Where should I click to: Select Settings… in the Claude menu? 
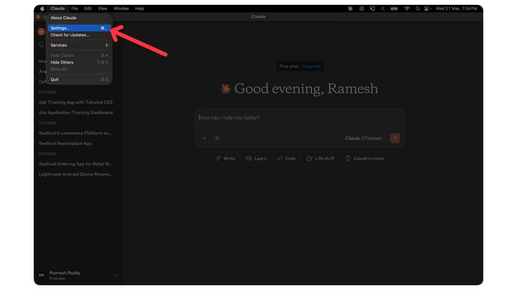pyautogui.click(x=79, y=28)
